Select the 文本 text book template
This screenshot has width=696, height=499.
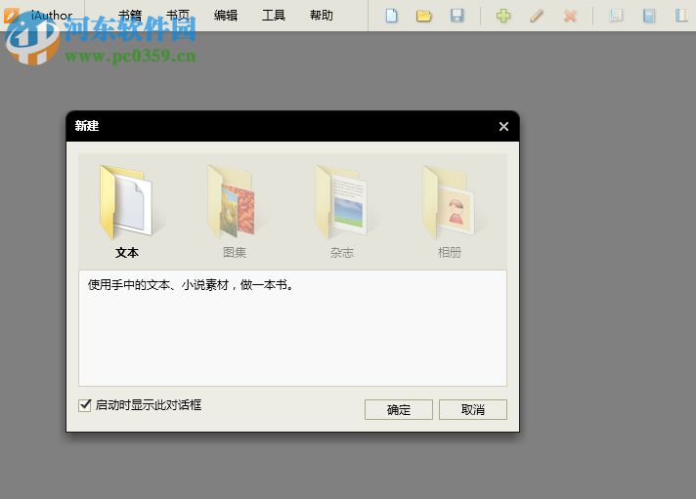tap(127, 212)
